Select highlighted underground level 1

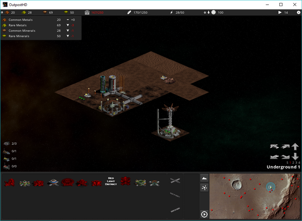pos(290,163)
